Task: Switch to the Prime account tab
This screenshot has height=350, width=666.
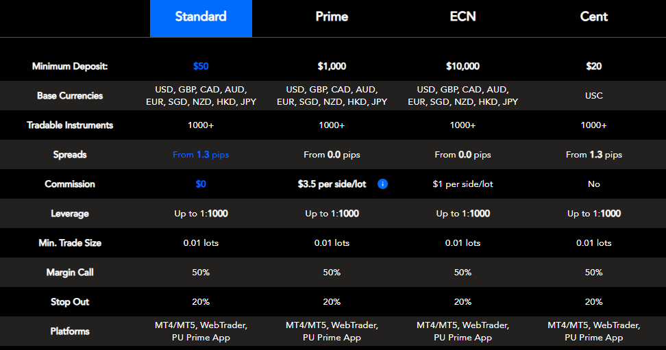Action: tap(332, 16)
